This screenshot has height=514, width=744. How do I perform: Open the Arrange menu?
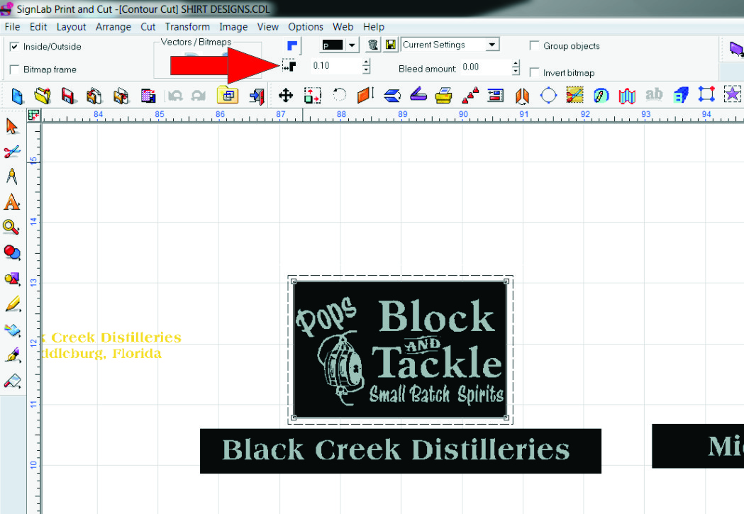click(x=113, y=27)
